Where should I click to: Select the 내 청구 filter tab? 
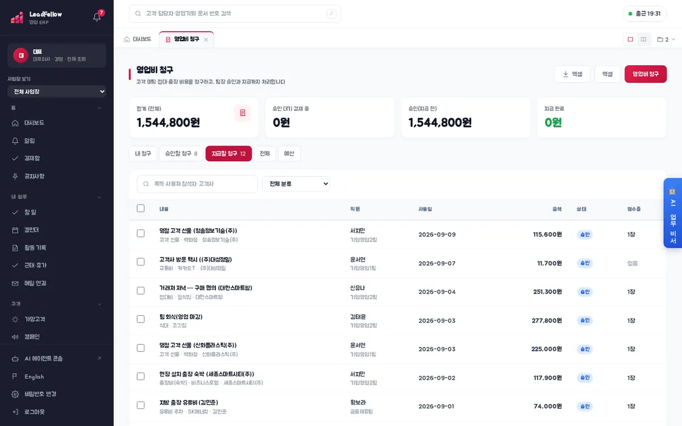pos(143,153)
